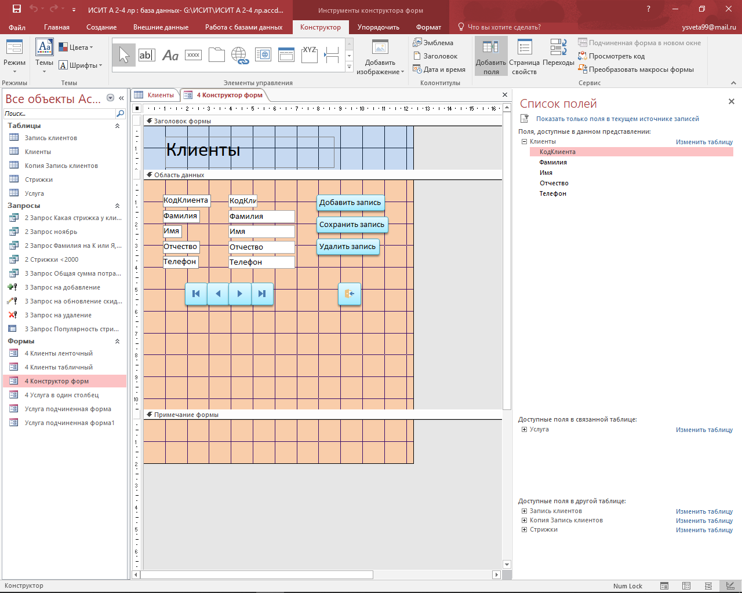Click the Сохранить запись form button
Viewport: 742px width, 593px height.
tap(352, 225)
